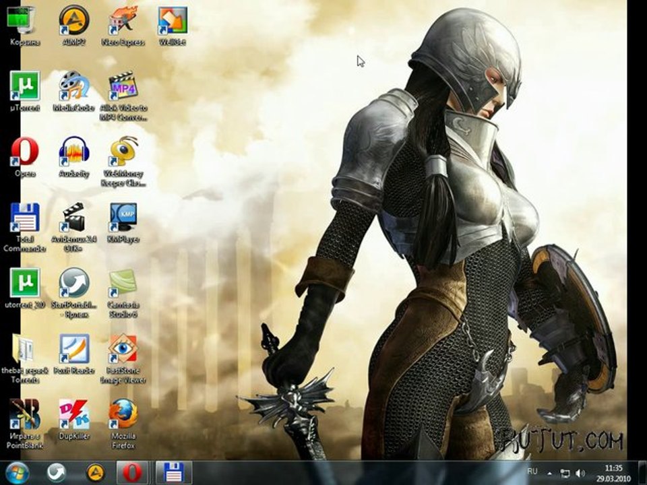Select Allok Video to MP4 Converter shortcut

tap(123, 96)
